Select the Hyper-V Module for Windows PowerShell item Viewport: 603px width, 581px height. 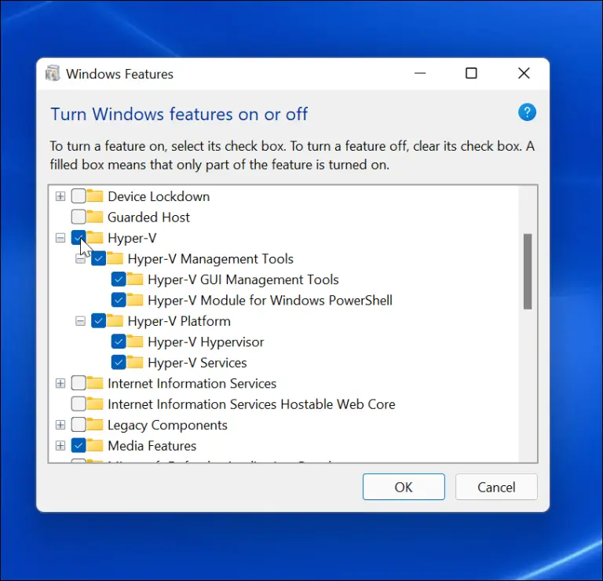(x=269, y=300)
